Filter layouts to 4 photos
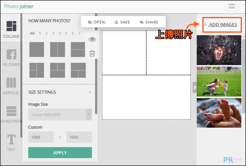This screenshot has width=246, height=166. click(60, 33)
